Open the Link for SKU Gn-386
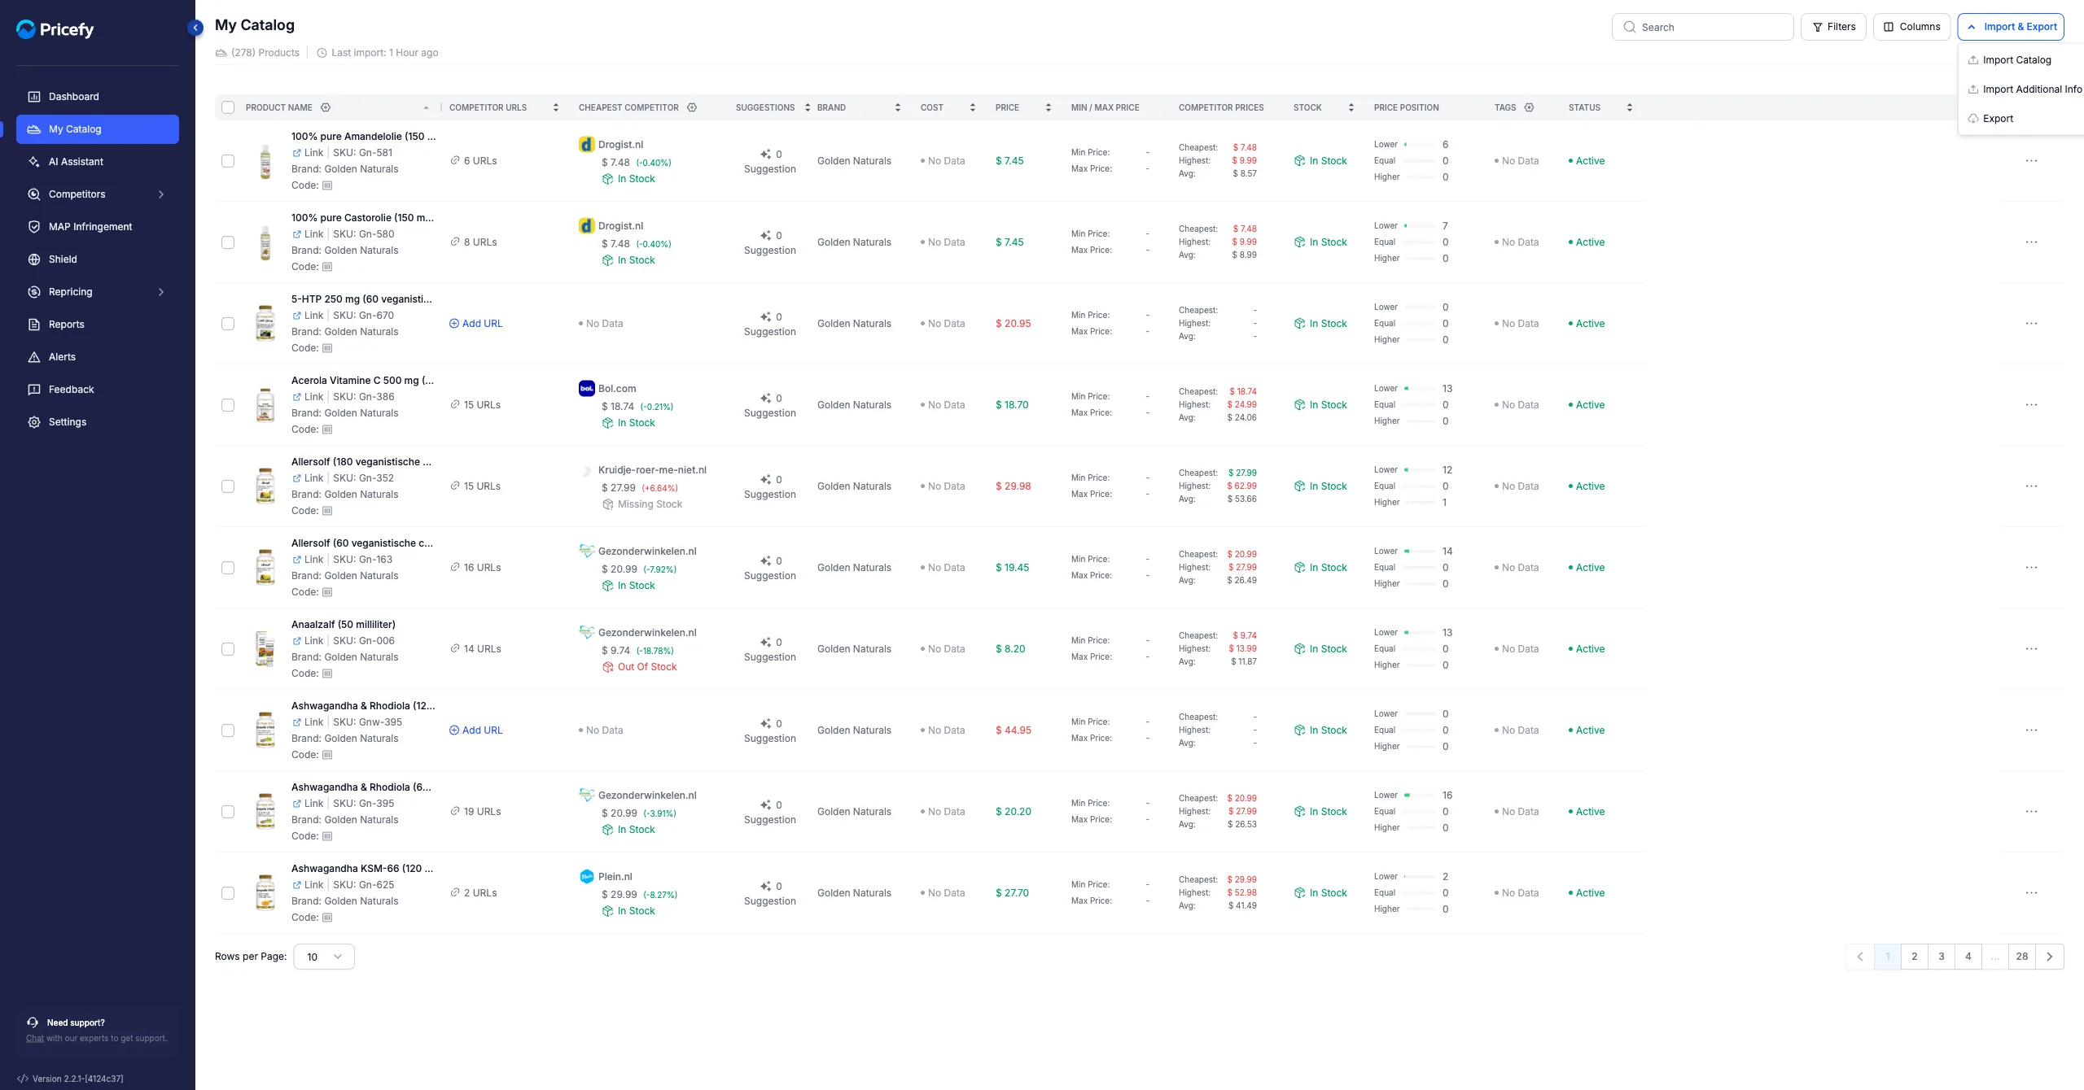The width and height of the screenshot is (2084, 1090). point(308,397)
